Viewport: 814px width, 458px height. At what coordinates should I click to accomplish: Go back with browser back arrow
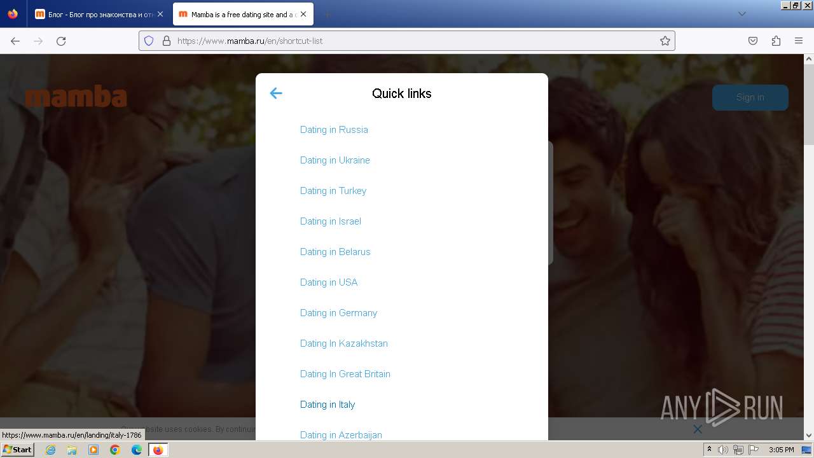tap(15, 41)
